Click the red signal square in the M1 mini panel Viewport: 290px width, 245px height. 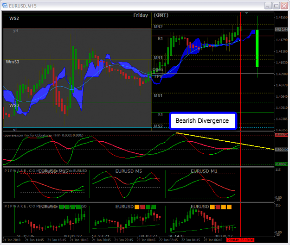coord(218,207)
